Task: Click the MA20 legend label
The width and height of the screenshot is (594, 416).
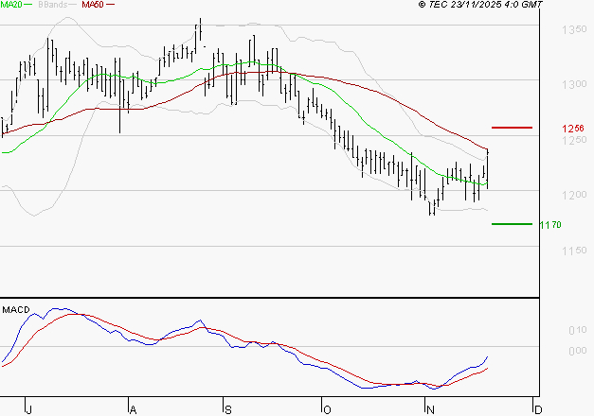Action: (x=11, y=5)
